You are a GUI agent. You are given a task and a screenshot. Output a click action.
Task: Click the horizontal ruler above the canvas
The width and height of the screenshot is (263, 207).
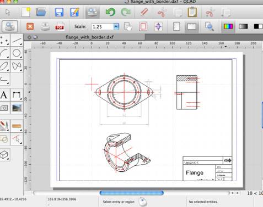(147, 44)
